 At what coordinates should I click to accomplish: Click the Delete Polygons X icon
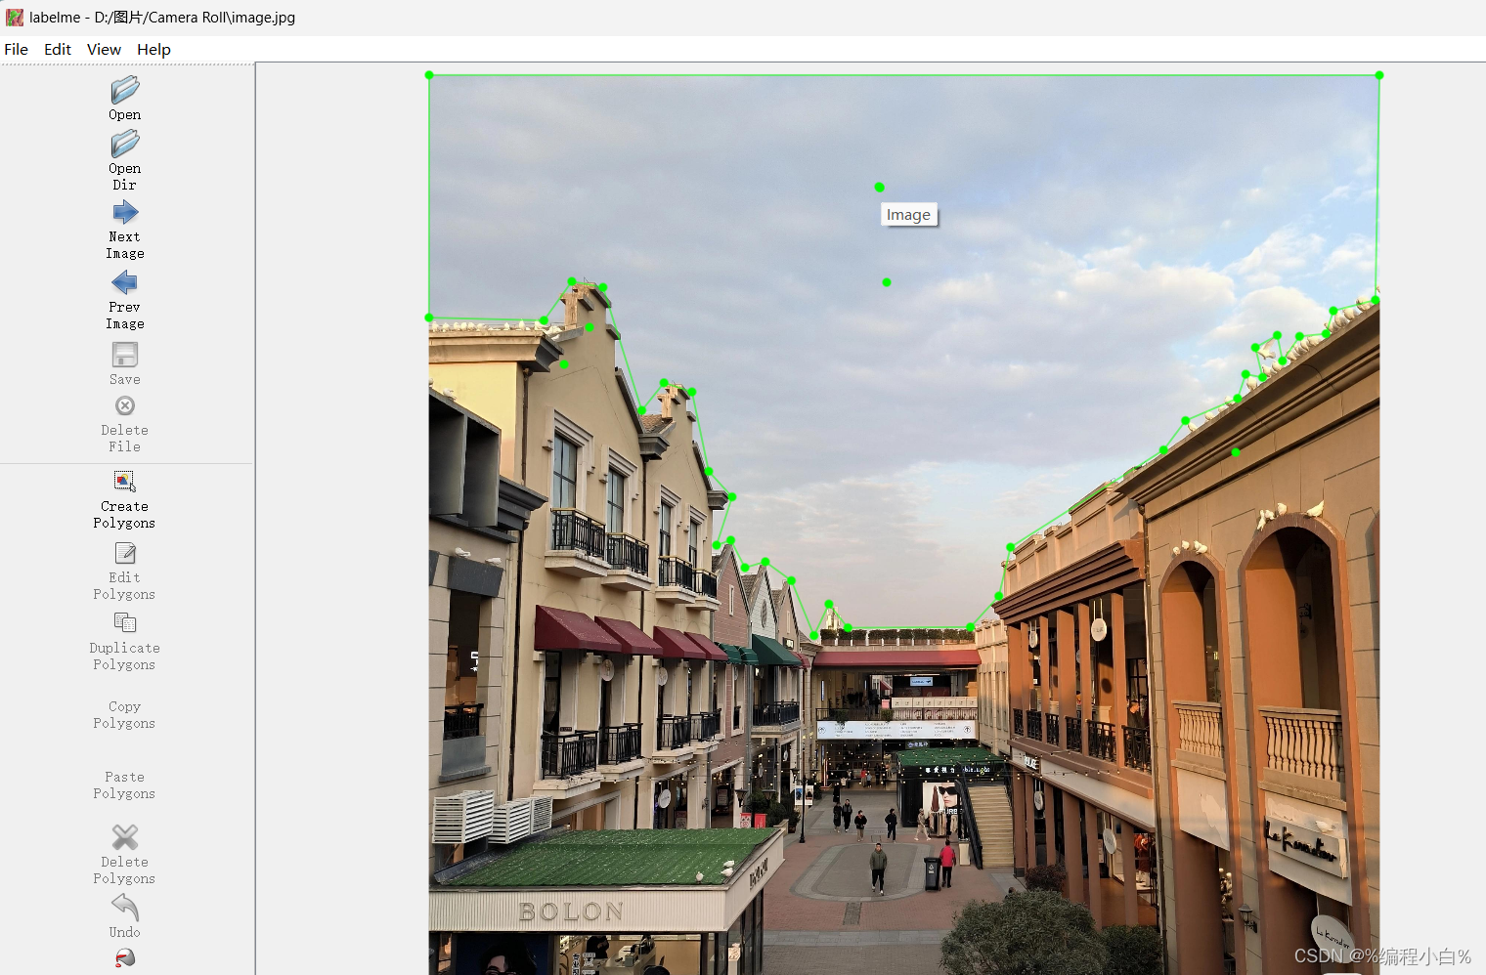[125, 837]
